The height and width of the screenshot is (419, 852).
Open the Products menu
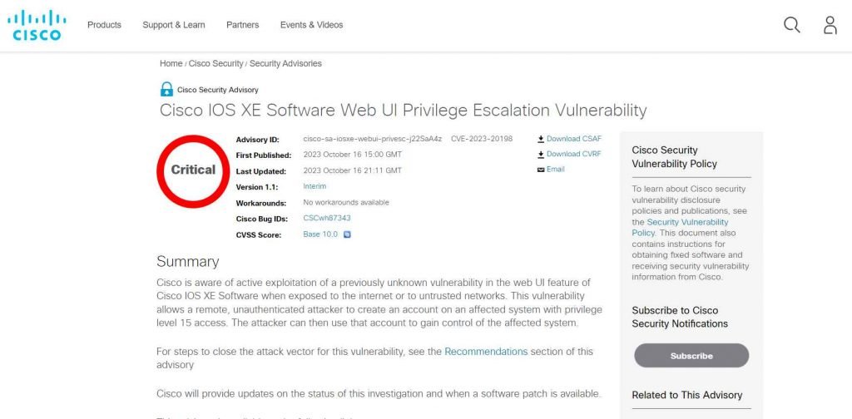pyautogui.click(x=104, y=25)
